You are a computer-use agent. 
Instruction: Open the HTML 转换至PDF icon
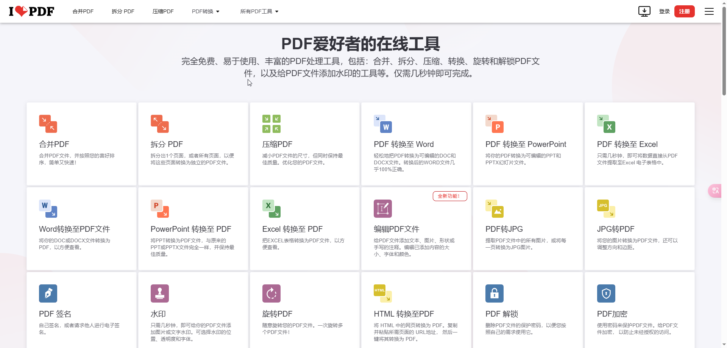click(383, 293)
